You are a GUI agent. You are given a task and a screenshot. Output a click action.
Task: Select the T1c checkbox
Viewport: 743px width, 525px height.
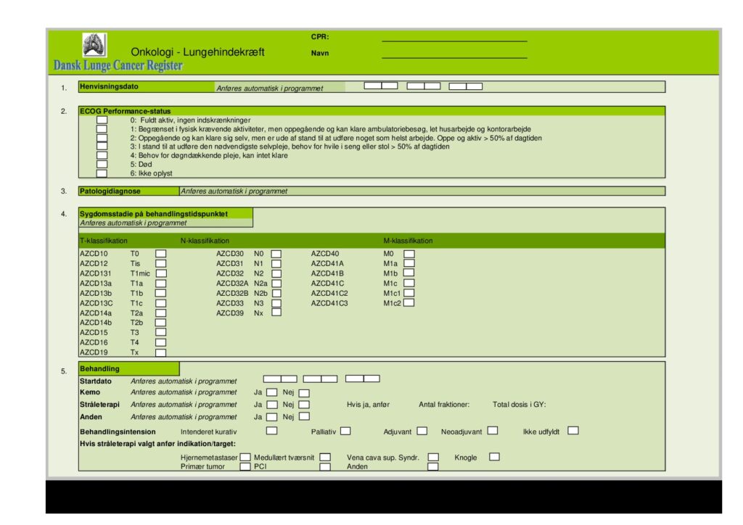pyautogui.click(x=161, y=303)
